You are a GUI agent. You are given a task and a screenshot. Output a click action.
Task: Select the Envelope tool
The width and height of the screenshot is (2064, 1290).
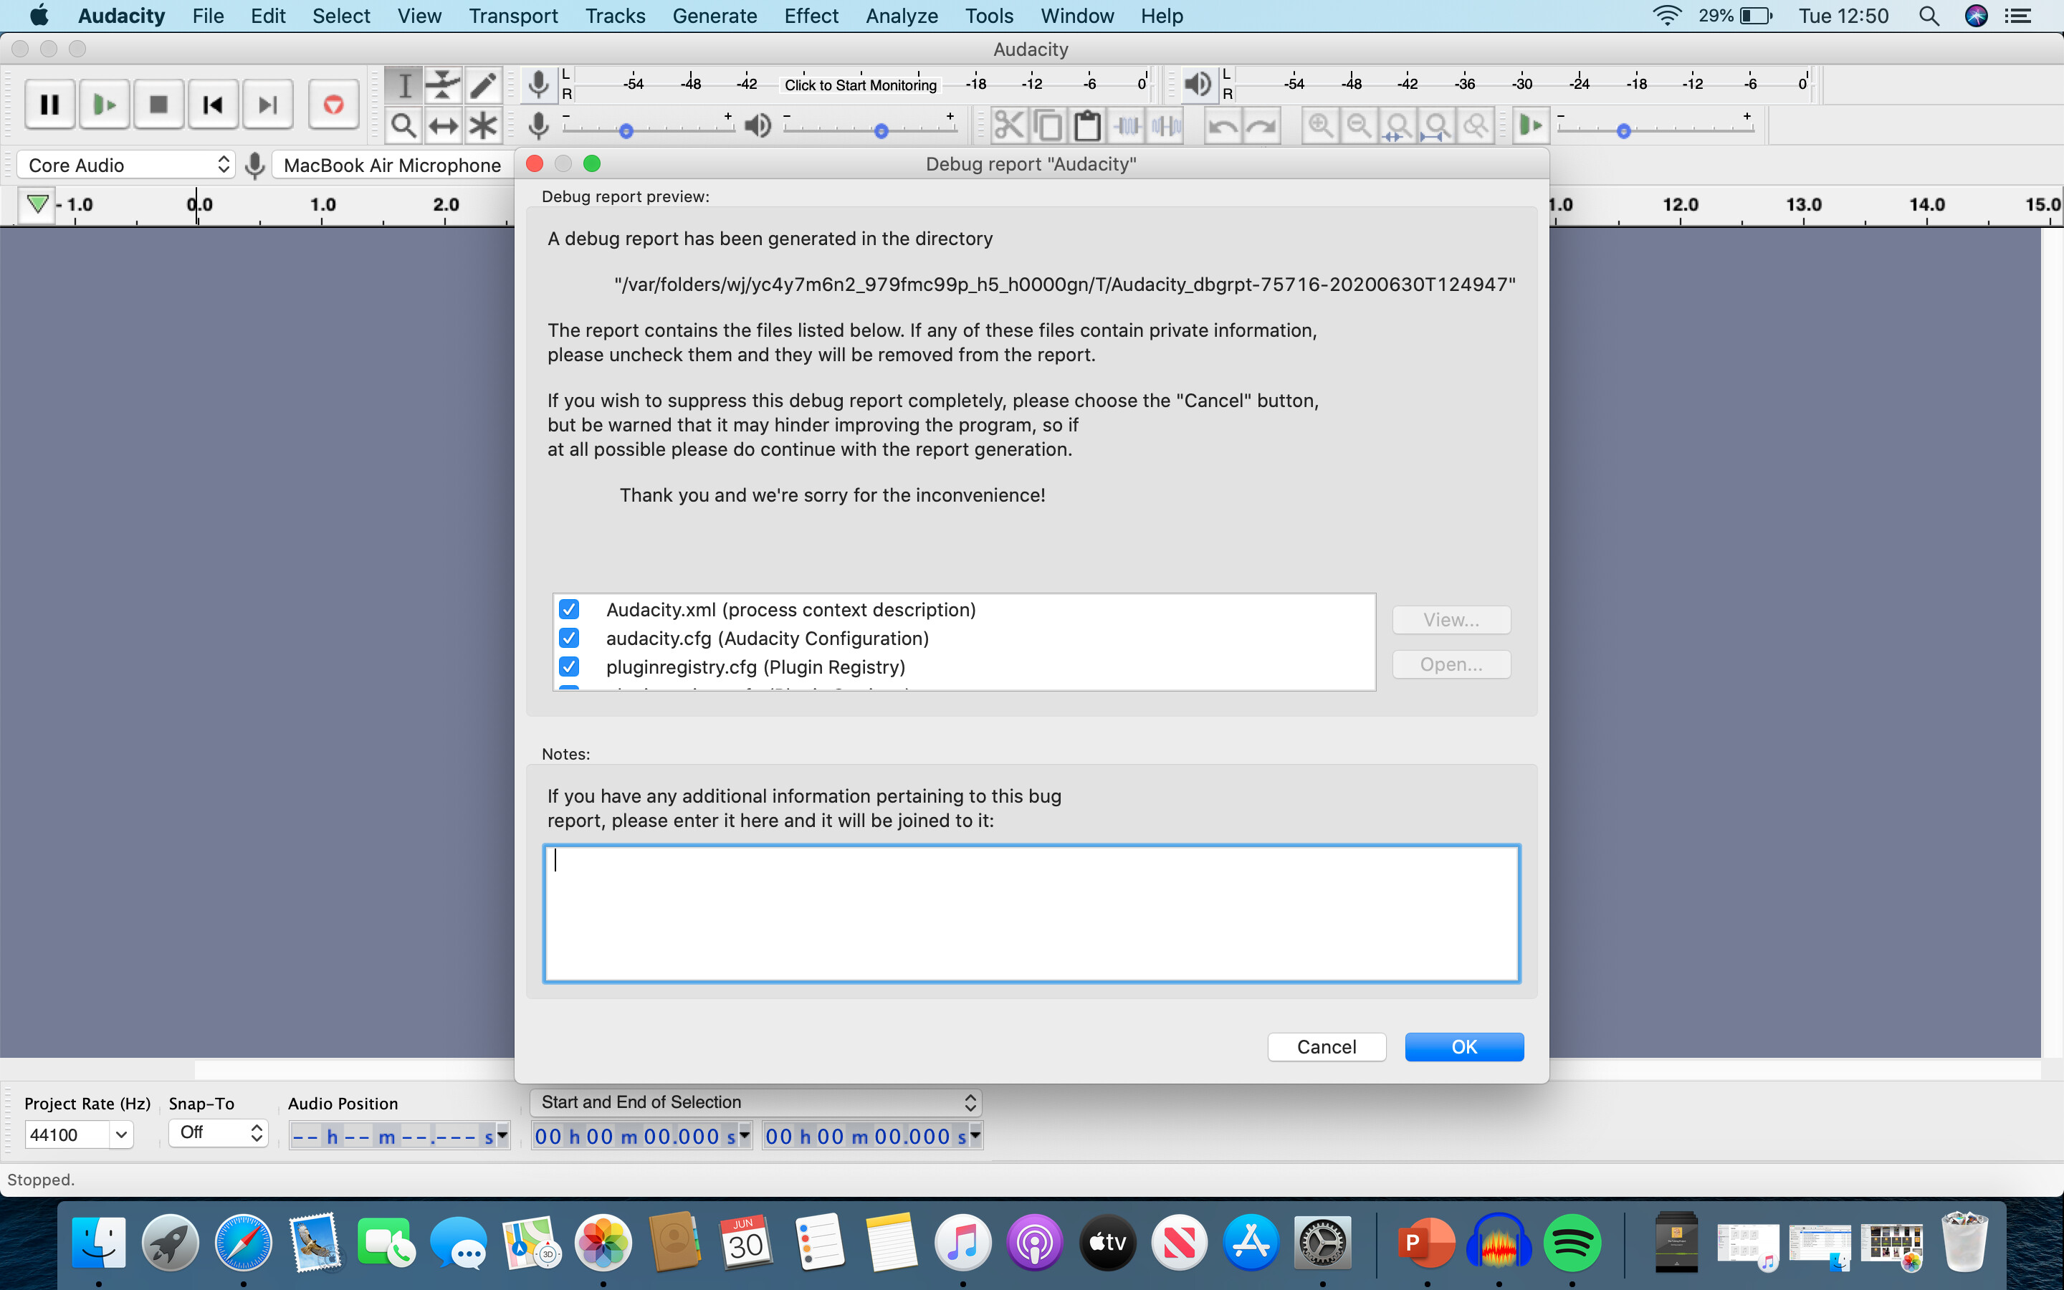[444, 85]
